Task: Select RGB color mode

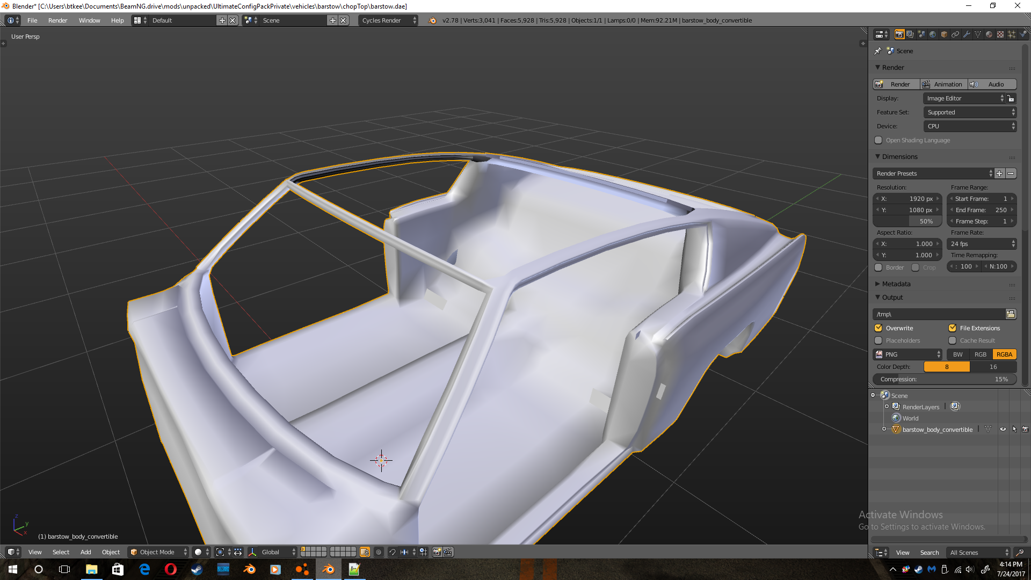Action: (981, 354)
